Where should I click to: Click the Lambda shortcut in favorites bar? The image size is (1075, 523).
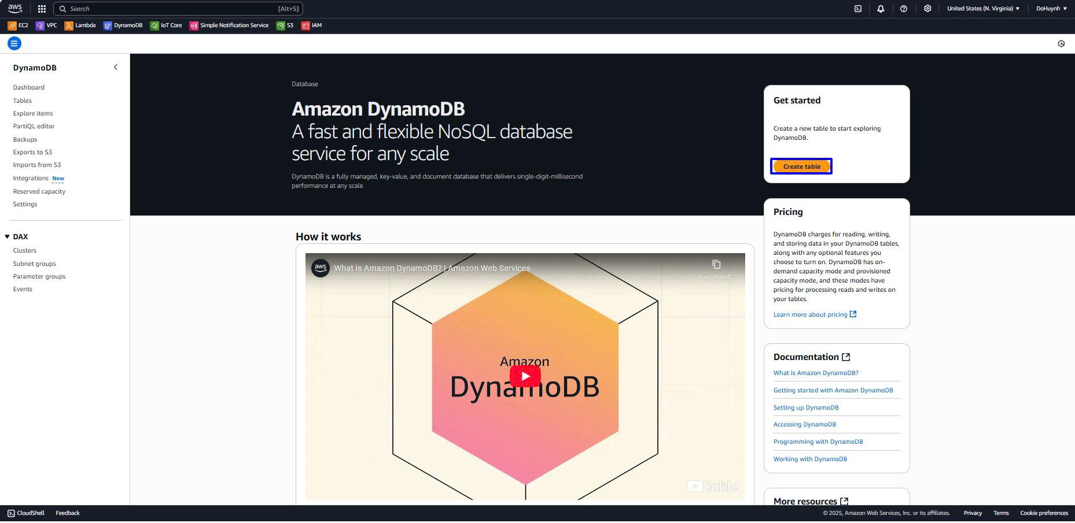tap(80, 25)
